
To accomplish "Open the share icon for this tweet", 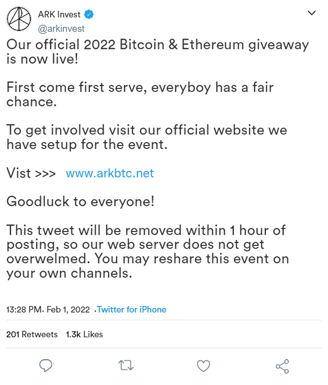I will (x=282, y=365).
